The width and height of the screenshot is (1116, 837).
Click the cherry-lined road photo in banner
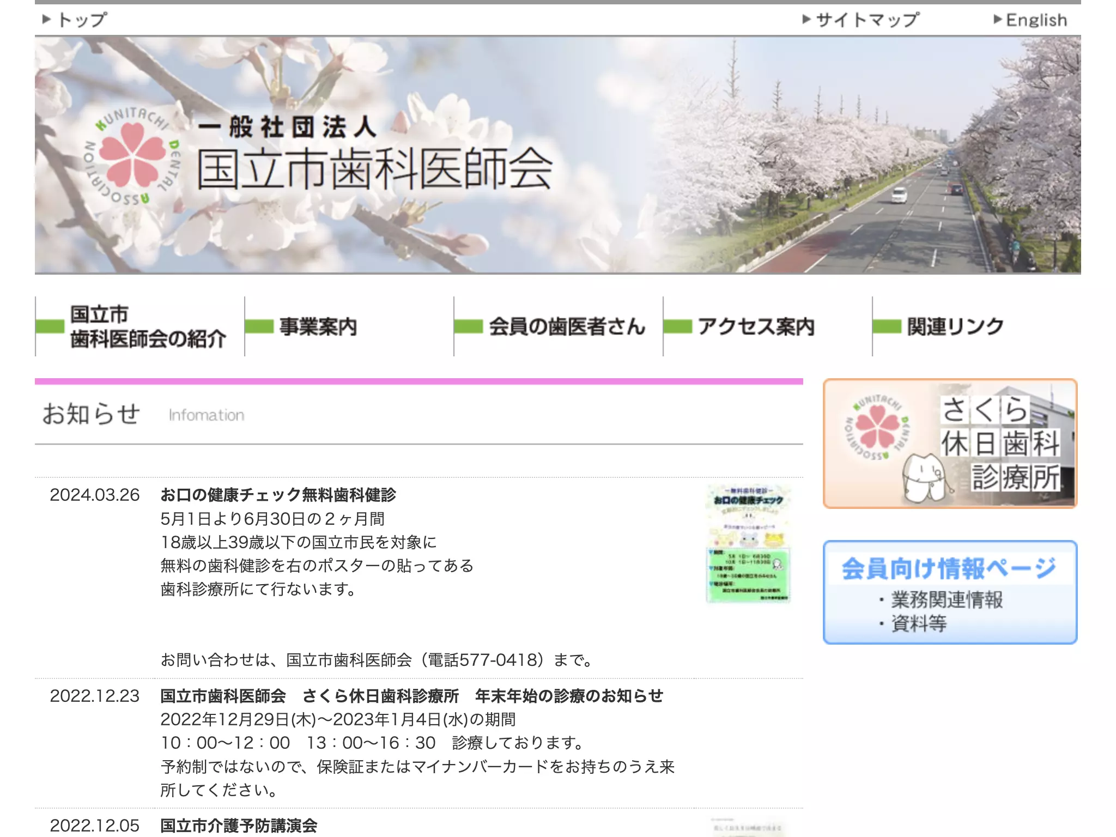coord(872,156)
